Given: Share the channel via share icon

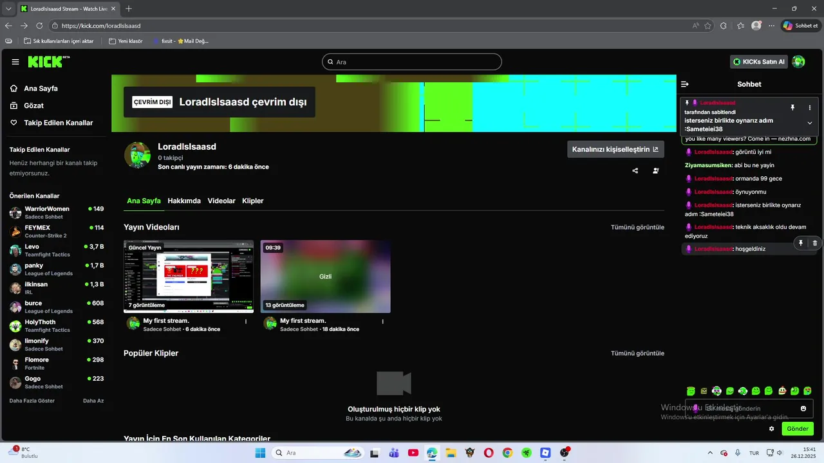Looking at the screenshot, I should (x=635, y=170).
